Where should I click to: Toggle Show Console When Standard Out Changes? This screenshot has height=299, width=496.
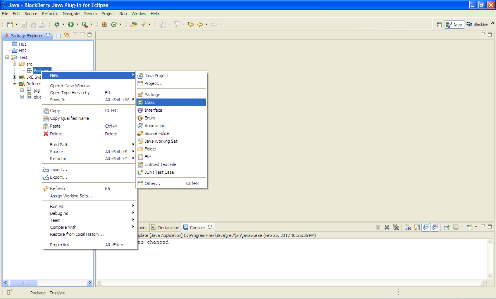(425, 227)
